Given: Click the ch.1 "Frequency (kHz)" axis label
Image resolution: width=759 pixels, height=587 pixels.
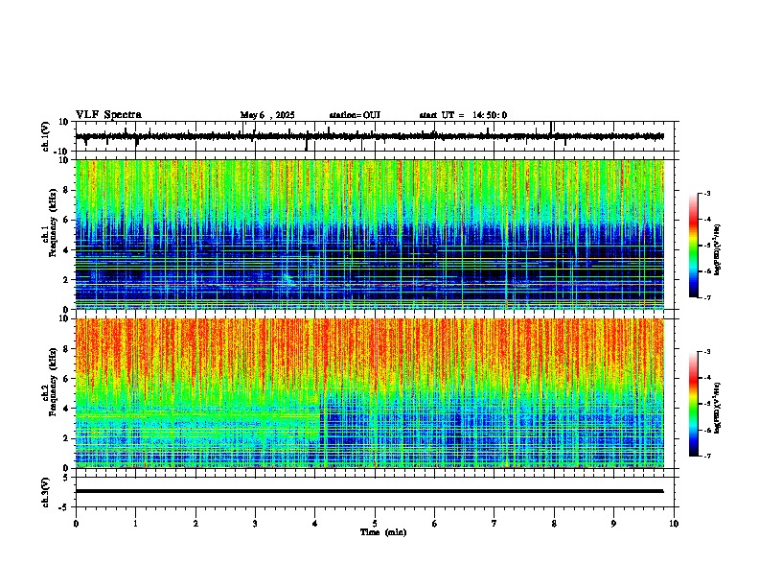Looking at the screenshot, I should 53,223.
